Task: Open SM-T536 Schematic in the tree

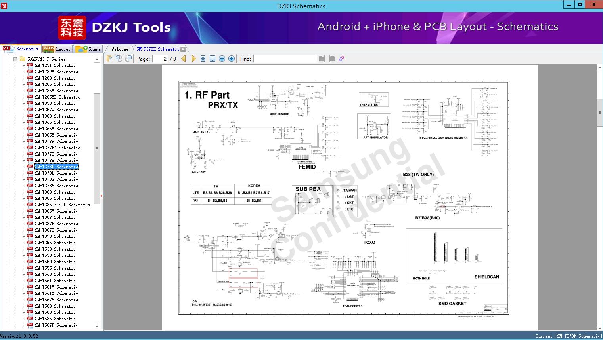Action: (x=55, y=255)
